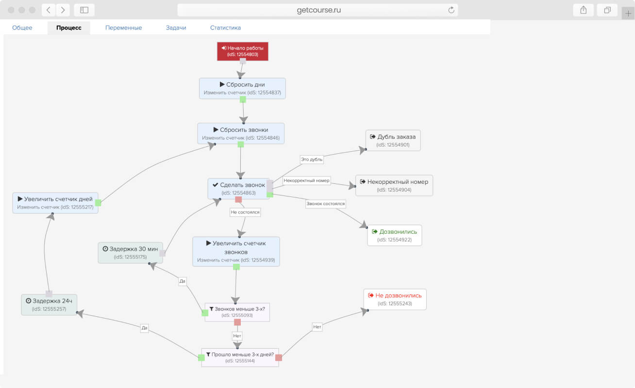Click green output connector of Сбросить звонки
Screen dimensions: 635x388
(241, 144)
